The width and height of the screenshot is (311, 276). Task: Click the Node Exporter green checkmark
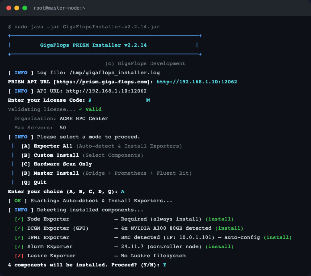(19, 219)
